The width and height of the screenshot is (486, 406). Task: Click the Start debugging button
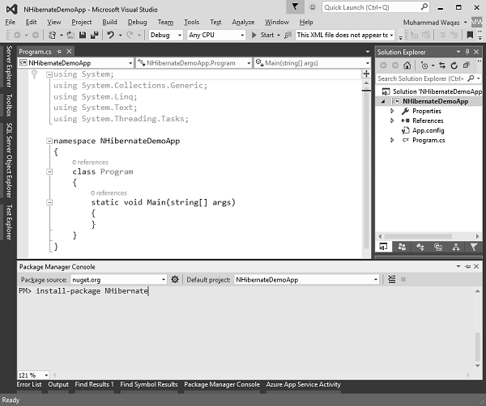click(264, 35)
